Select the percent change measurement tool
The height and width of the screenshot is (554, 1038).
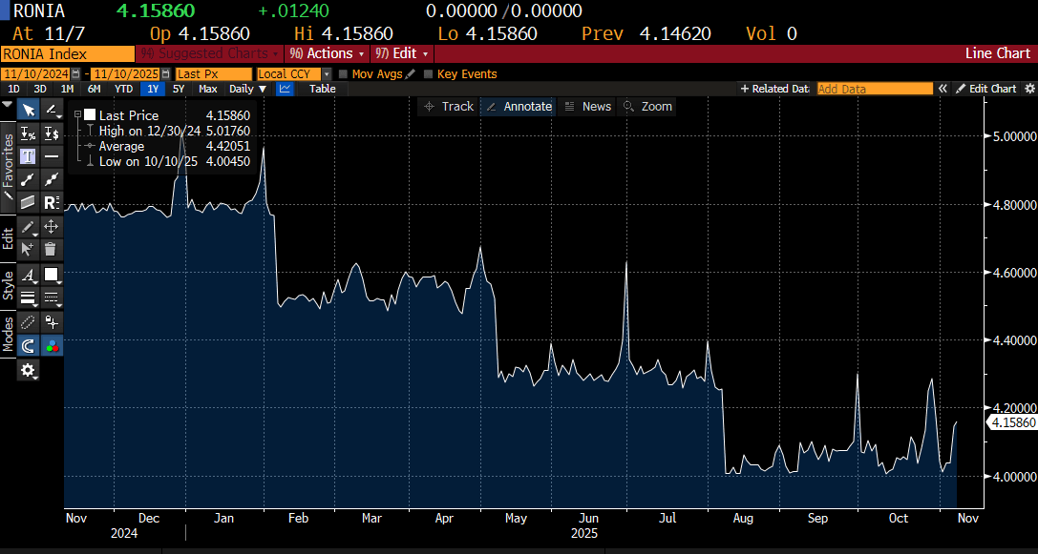[29, 133]
